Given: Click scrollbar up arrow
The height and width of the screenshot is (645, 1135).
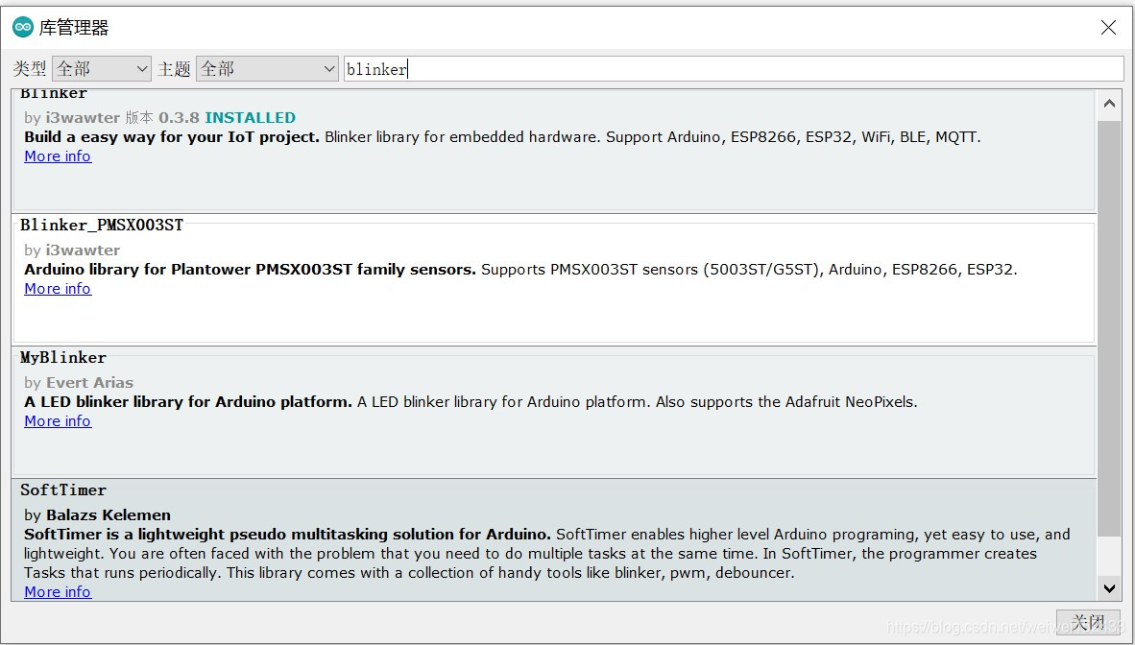Looking at the screenshot, I should pos(1109,104).
